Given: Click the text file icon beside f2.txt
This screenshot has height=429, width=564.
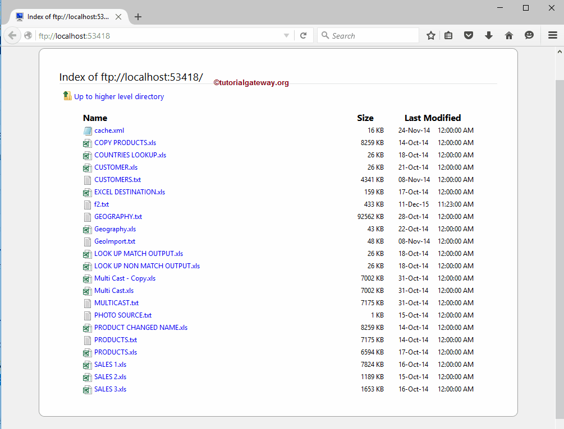Looking at the screenshot, I should [x=87, y=205].
